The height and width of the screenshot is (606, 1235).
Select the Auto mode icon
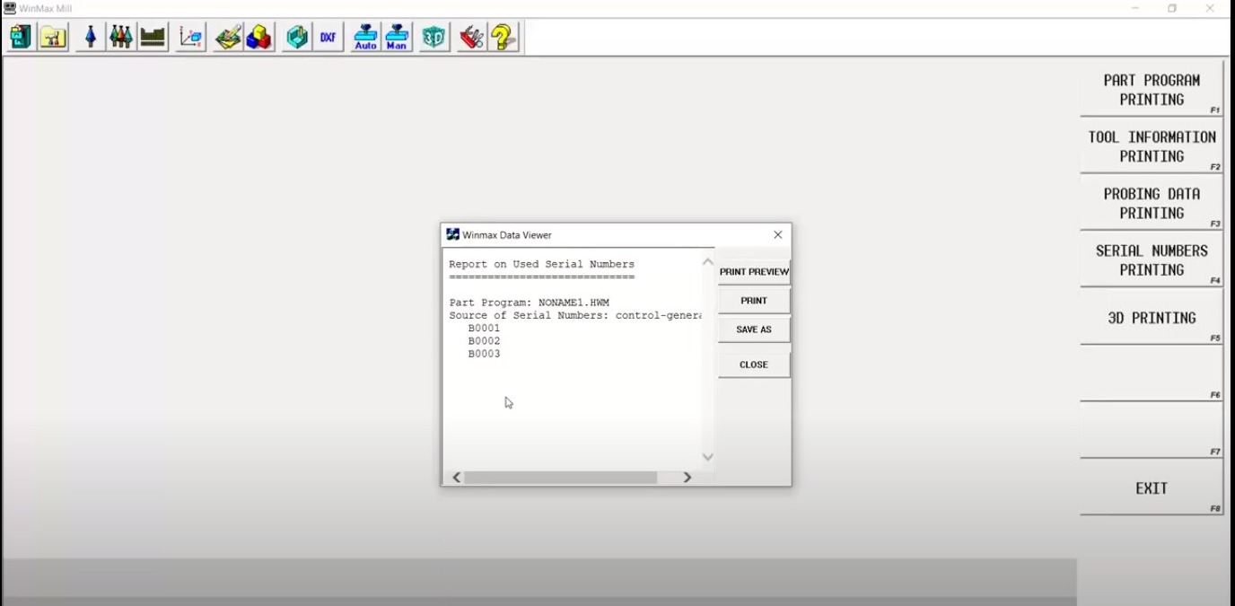coord(365,38)
